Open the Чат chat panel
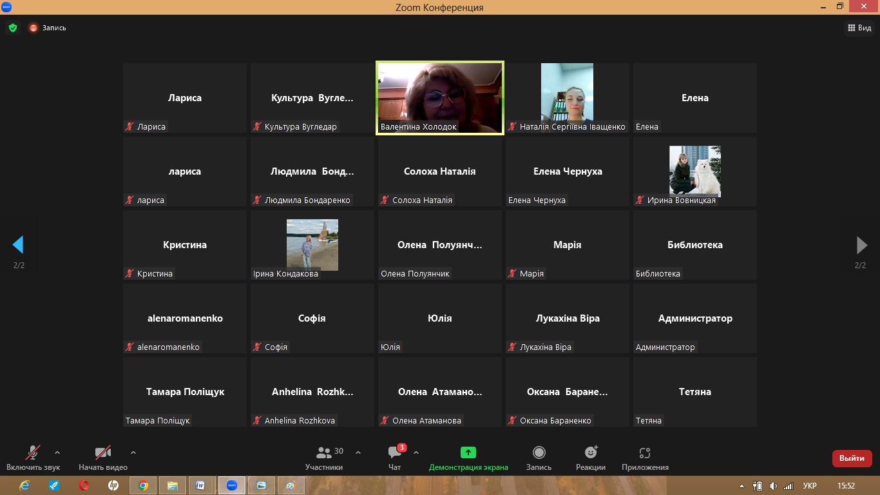The height and width of the screenshot is (495, 880). pyautogui.click(x=395, y=458)
